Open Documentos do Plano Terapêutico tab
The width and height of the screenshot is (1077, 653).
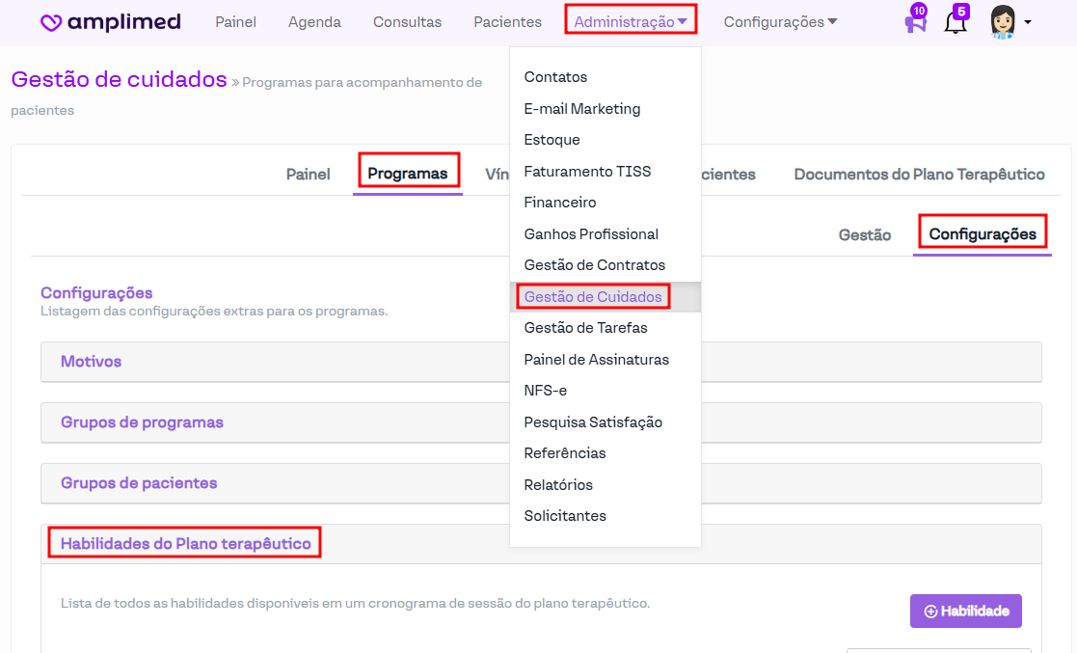pos(919,175)
